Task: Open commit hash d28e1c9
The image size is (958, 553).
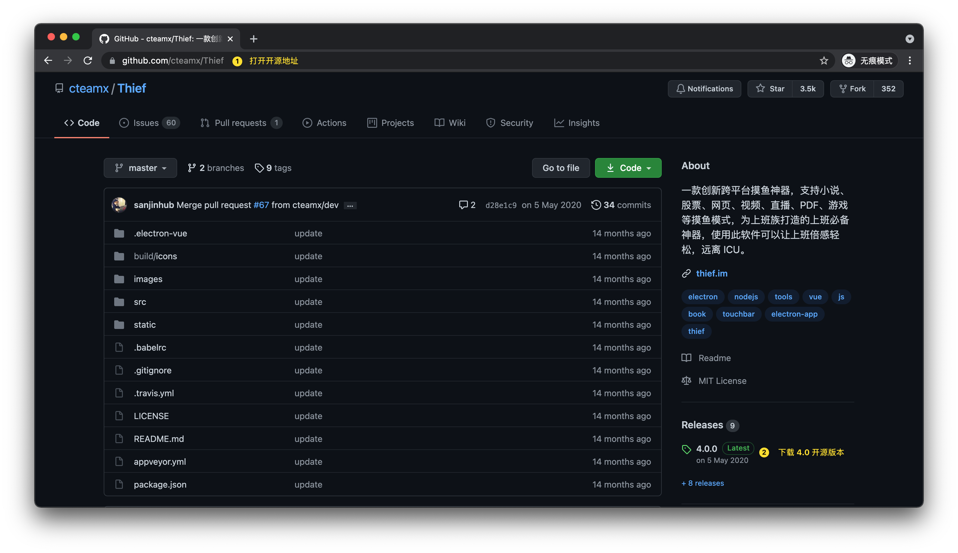Action: pos(501,205)
